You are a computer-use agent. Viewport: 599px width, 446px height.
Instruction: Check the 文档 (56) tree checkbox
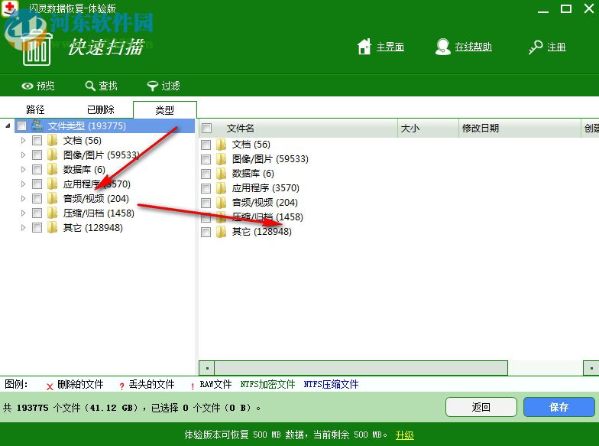point(37,141)
